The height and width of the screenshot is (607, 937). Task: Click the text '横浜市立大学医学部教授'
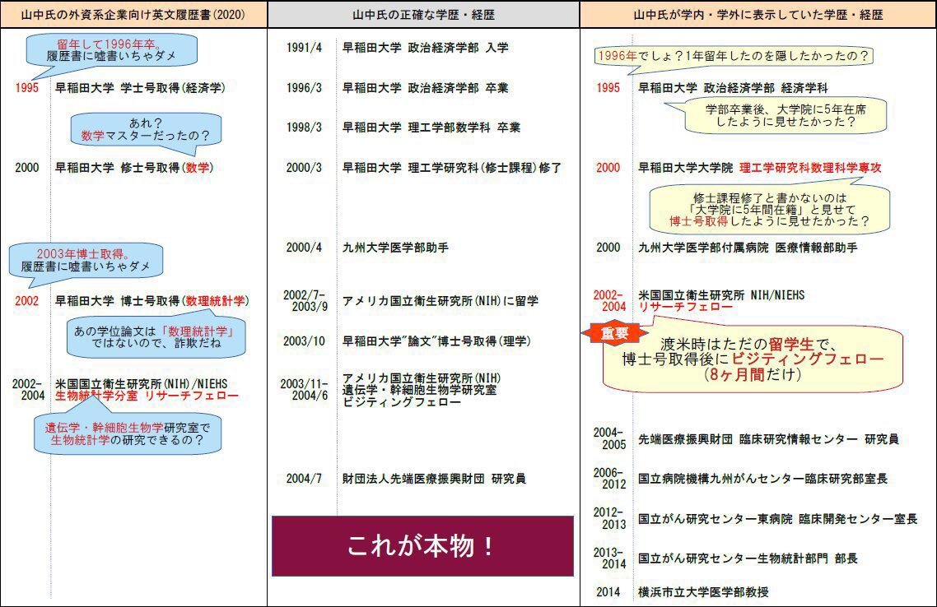(703, 592)
